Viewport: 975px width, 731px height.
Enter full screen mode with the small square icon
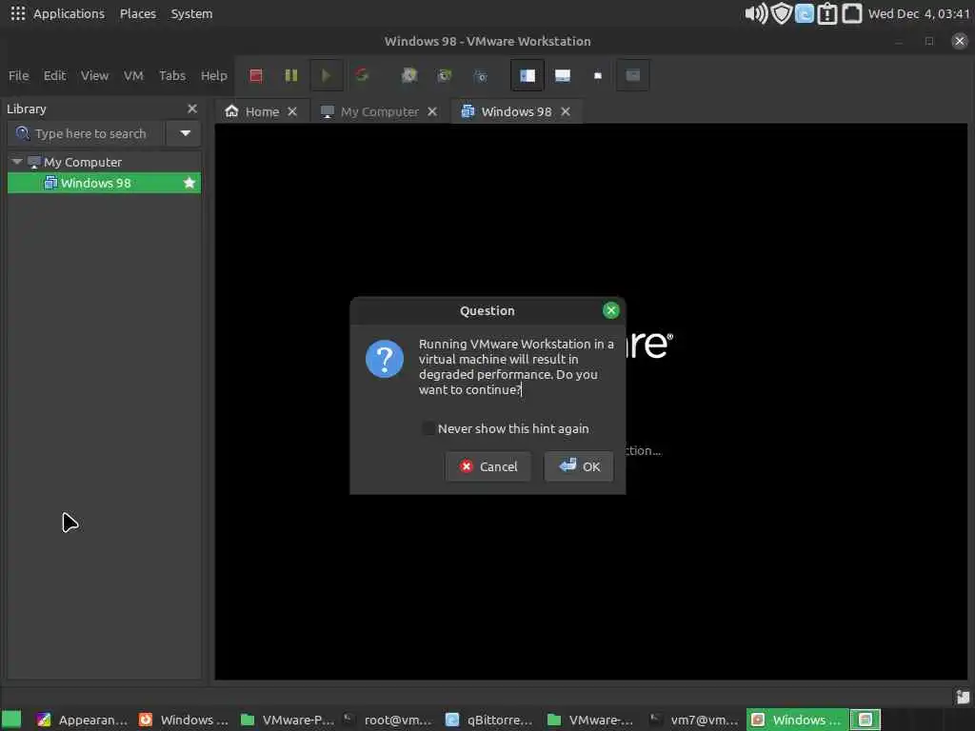598,75
